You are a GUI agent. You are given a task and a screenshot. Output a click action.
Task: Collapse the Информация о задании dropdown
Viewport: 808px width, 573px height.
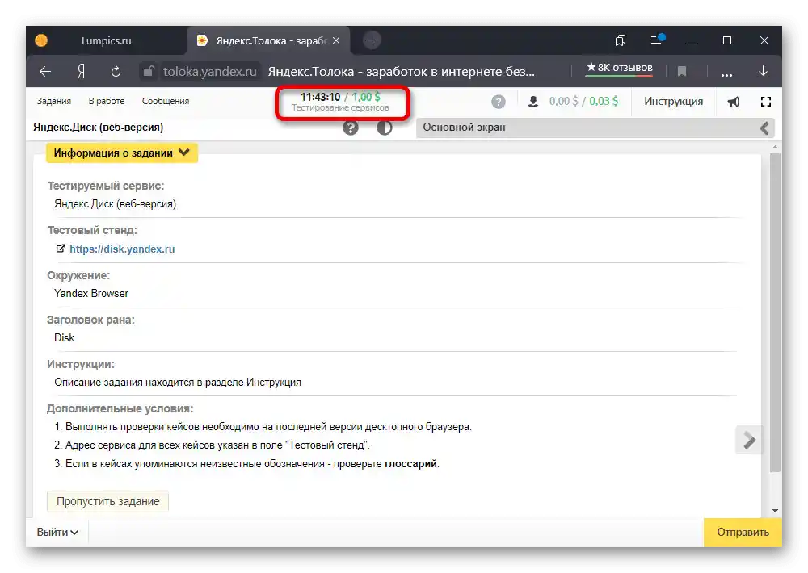(122, 153)
